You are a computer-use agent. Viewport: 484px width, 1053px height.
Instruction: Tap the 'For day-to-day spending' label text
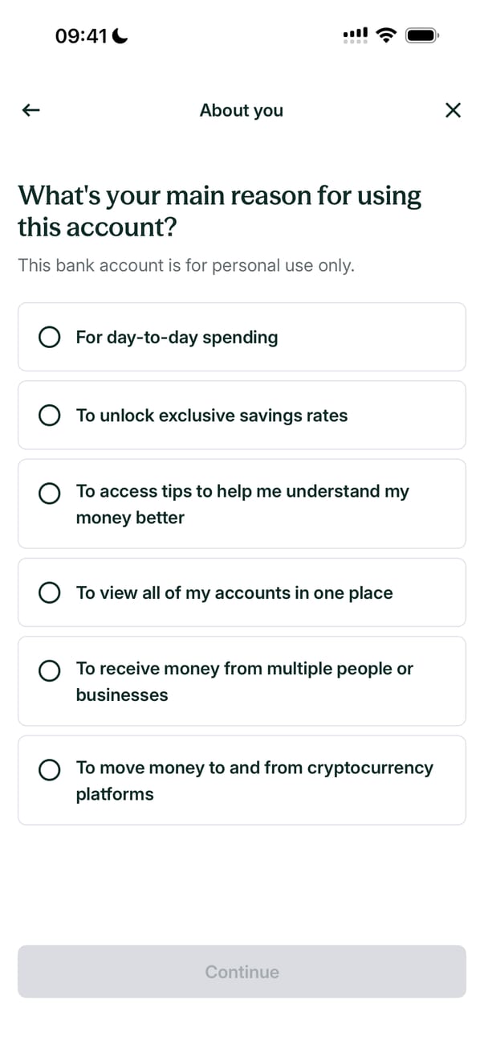[x=177, y=338]
